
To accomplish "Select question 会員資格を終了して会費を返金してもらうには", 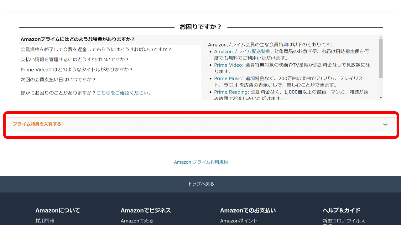I will (x=96, y=49).
